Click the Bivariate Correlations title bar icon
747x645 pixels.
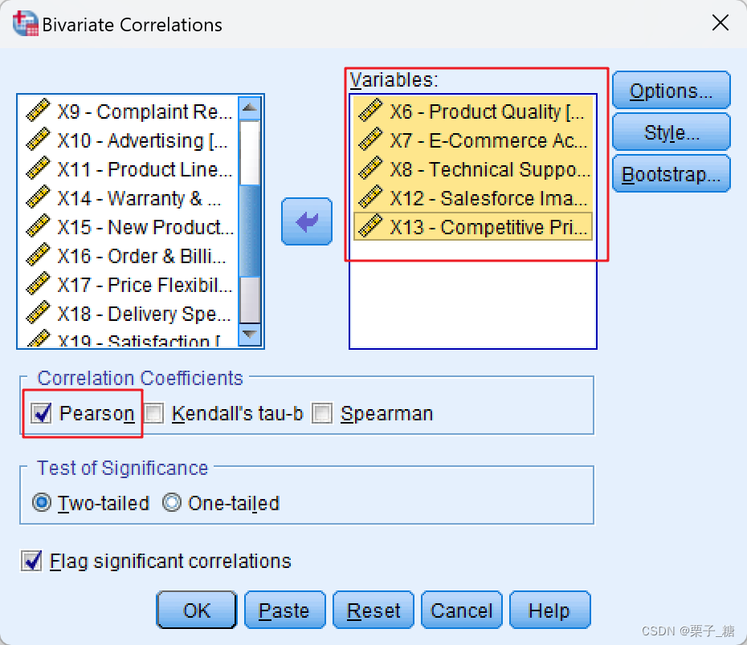point(24,23)
